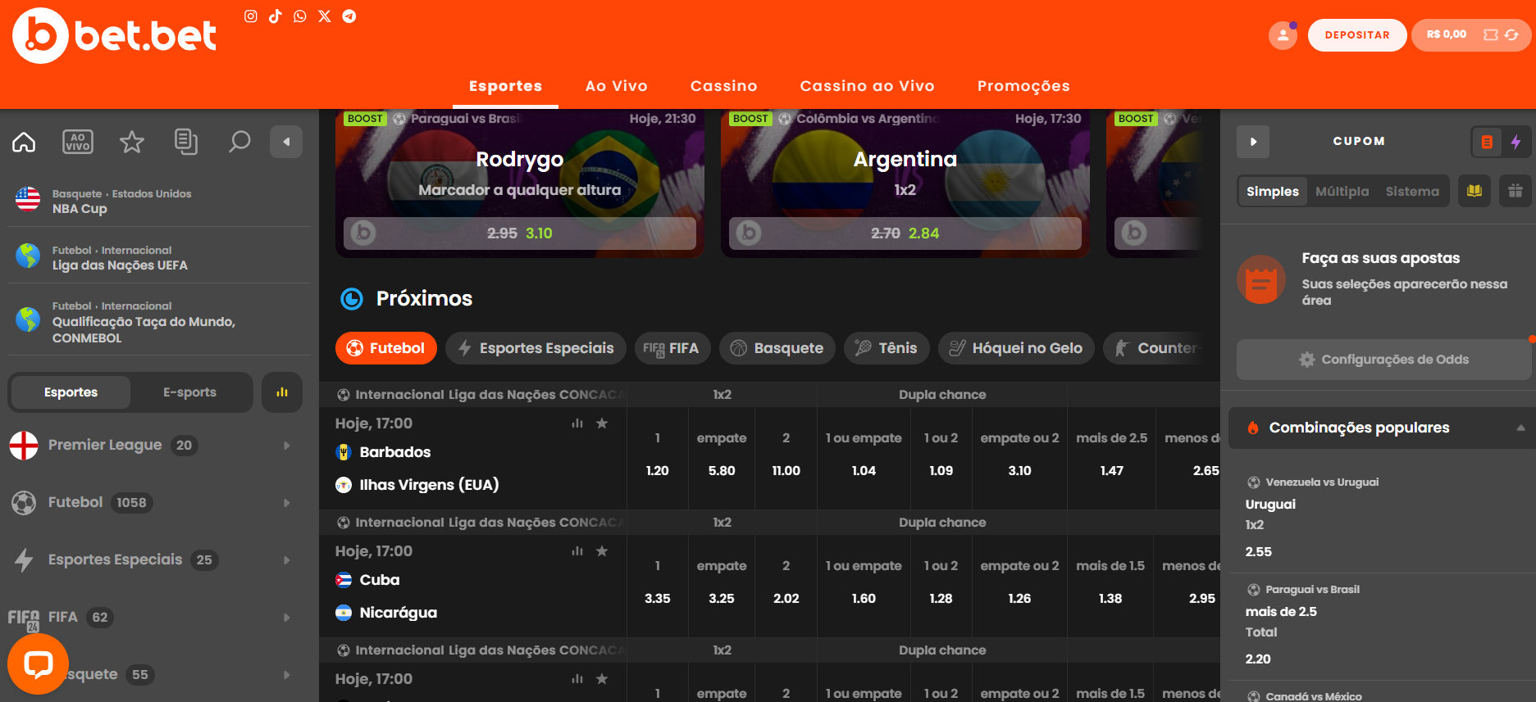Select Simples bet type
The image size is (1536, 702).
(1273, 191)
